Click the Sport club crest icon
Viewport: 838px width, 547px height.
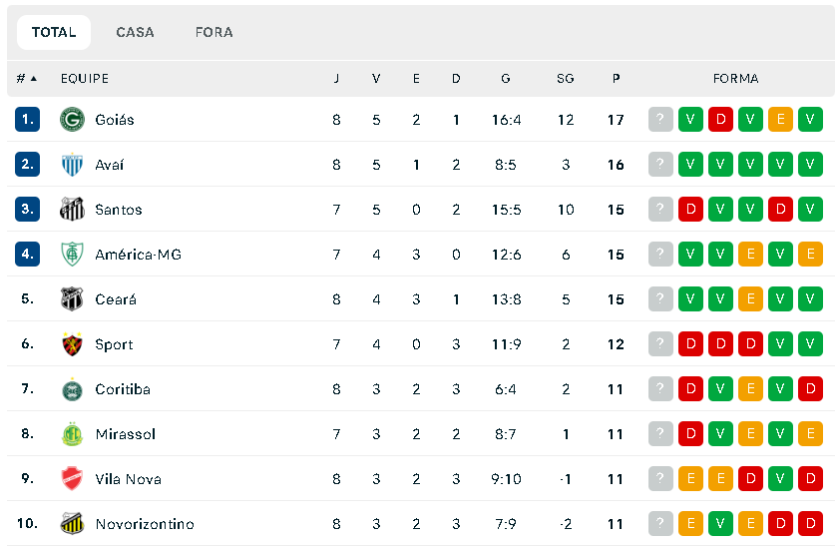click(72, 343)
